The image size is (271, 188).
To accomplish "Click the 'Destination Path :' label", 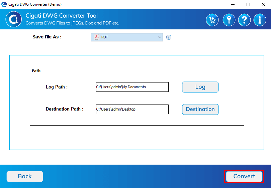I will (65, 109).
